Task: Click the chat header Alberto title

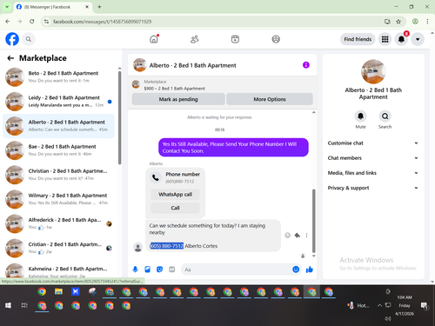Action: click(x=192, y=65)
